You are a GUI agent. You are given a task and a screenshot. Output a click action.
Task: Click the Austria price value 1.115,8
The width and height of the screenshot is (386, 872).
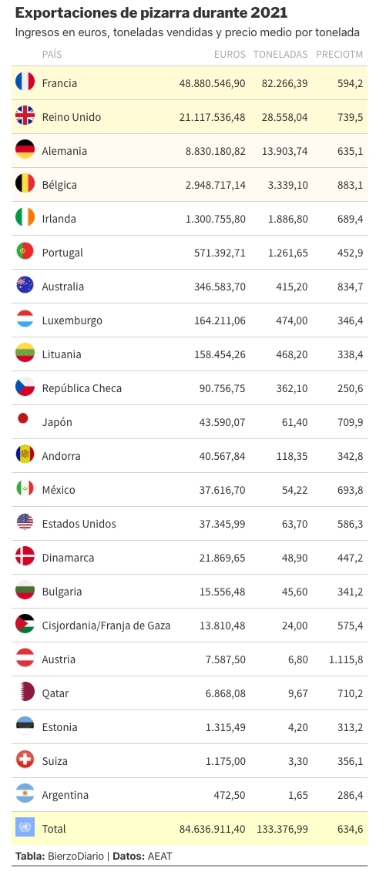tap(345, 659)
